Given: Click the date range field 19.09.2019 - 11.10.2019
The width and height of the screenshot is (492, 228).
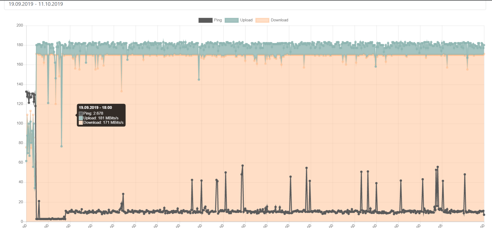Looking at the screenshot, I should point(36,4).
